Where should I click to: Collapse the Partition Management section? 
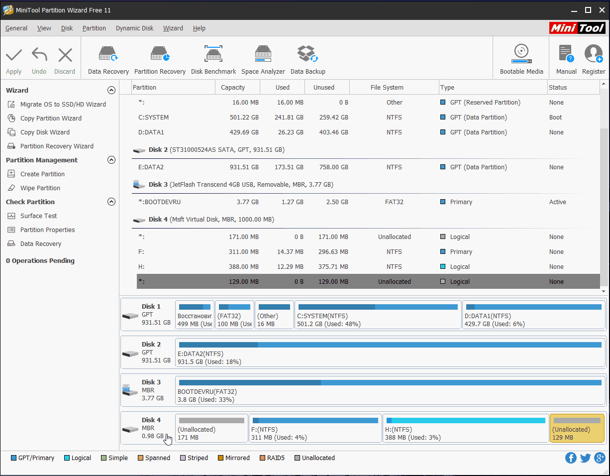coord(111,160)
